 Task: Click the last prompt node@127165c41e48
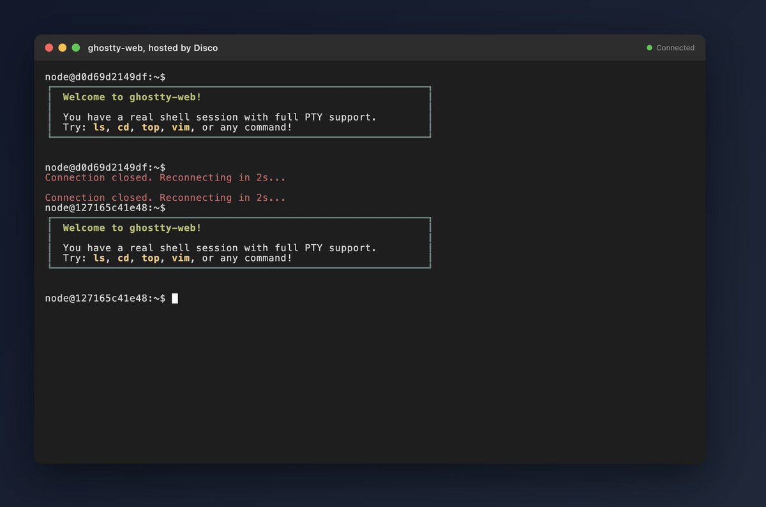tap(105, 298)
